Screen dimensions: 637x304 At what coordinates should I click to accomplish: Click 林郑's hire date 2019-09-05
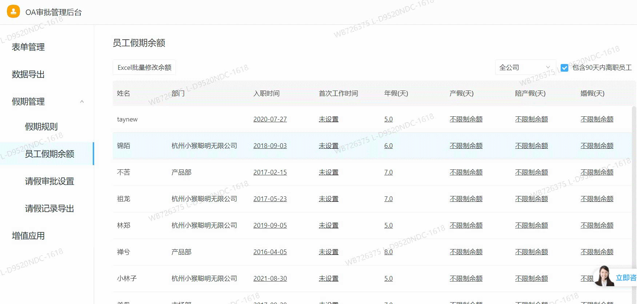(x=270, y=225)
